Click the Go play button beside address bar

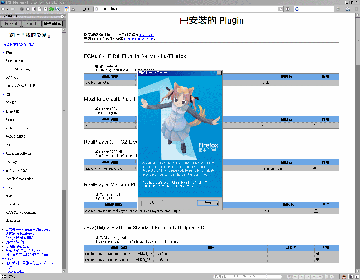pos(288,9)
